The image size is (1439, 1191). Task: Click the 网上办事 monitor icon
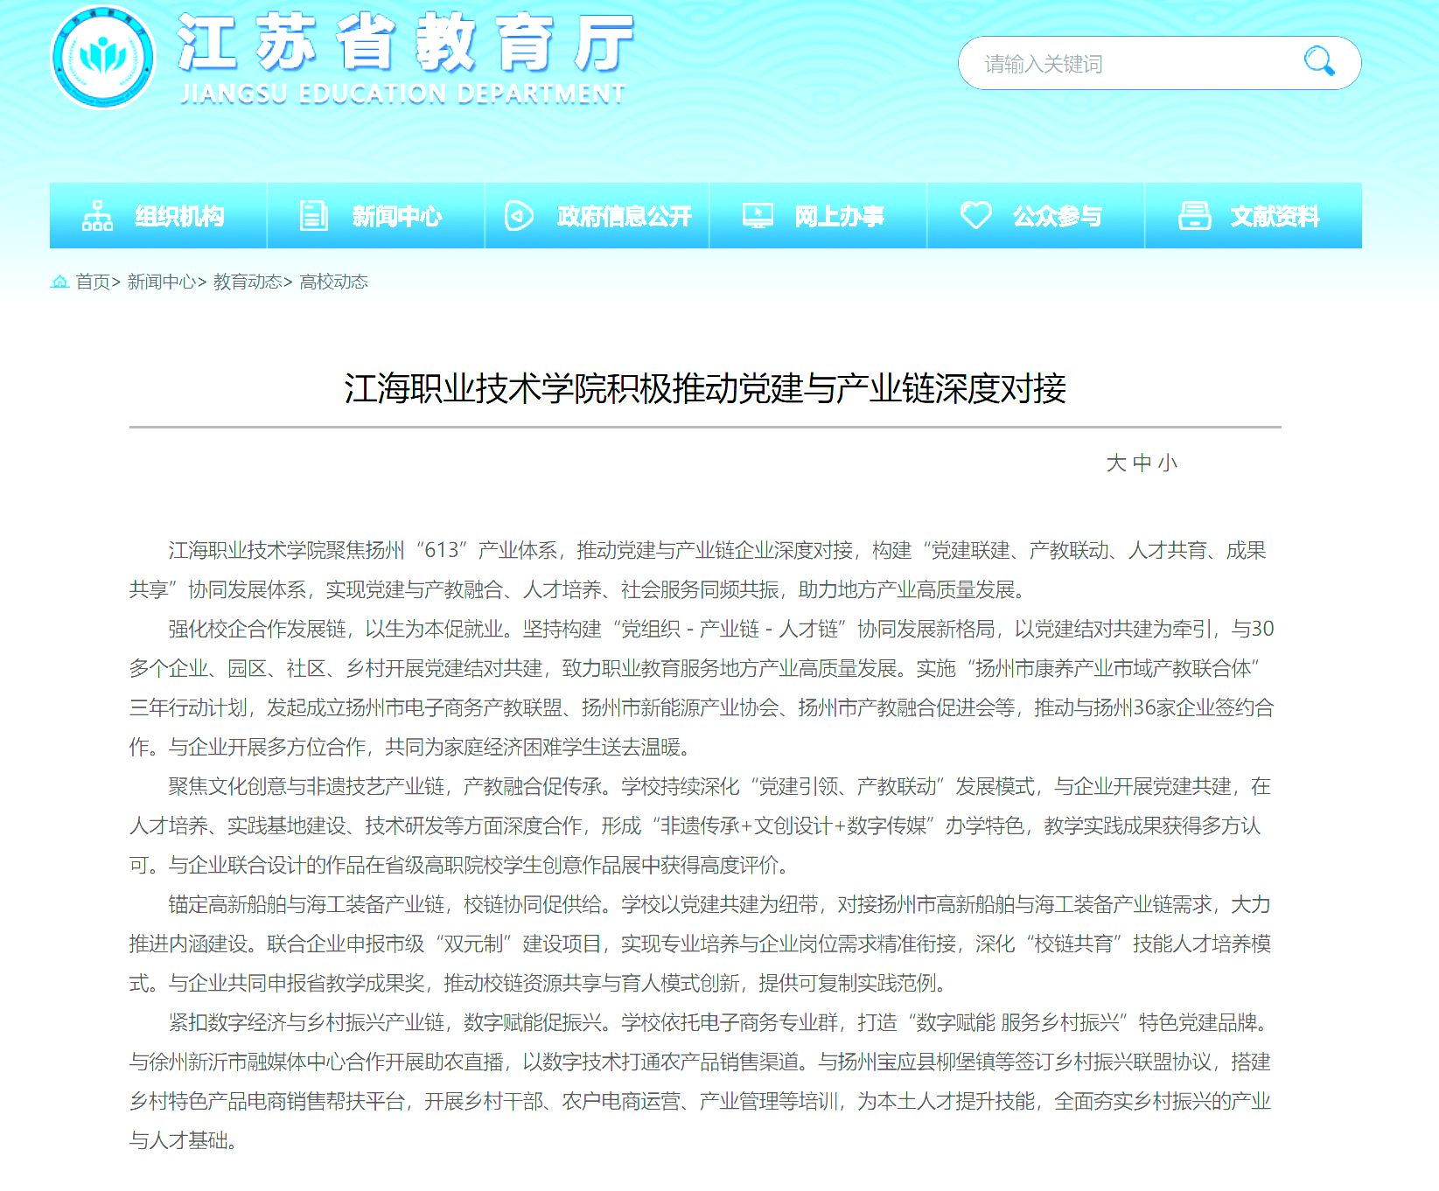tap(758, 216)
